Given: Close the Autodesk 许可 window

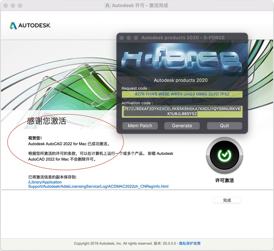Looking at the screenshot, I should pos(6,6).
